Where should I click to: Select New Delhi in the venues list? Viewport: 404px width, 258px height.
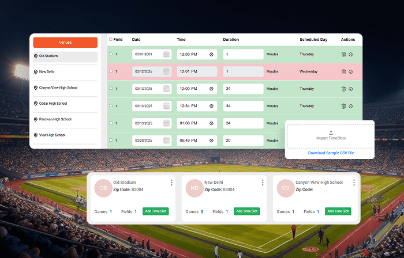point(65,72)
